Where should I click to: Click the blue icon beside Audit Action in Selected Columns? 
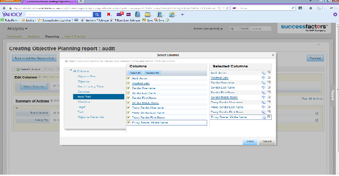point(264,73)
